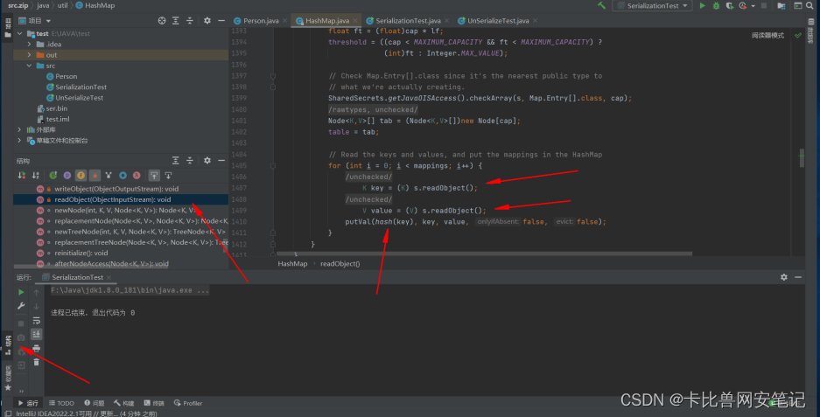Clear all output with trash icon

coord(36,362)
